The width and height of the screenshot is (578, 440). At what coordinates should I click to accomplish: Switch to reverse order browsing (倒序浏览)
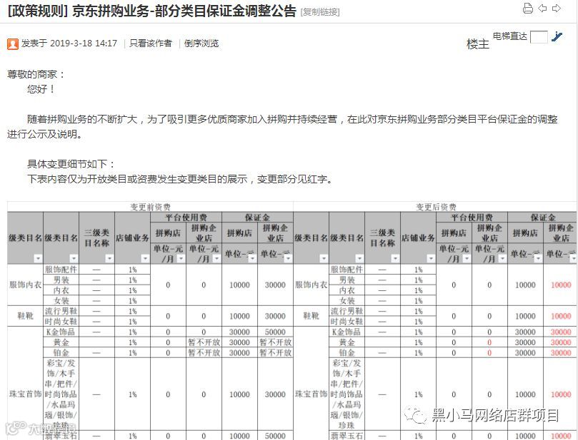pos(201,44)
